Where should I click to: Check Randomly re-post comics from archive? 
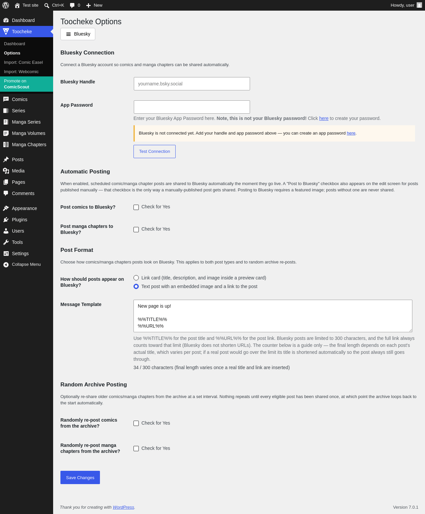136,423
